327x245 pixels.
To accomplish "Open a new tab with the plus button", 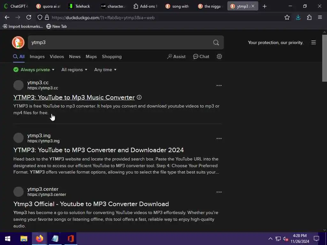I will 264,6.
